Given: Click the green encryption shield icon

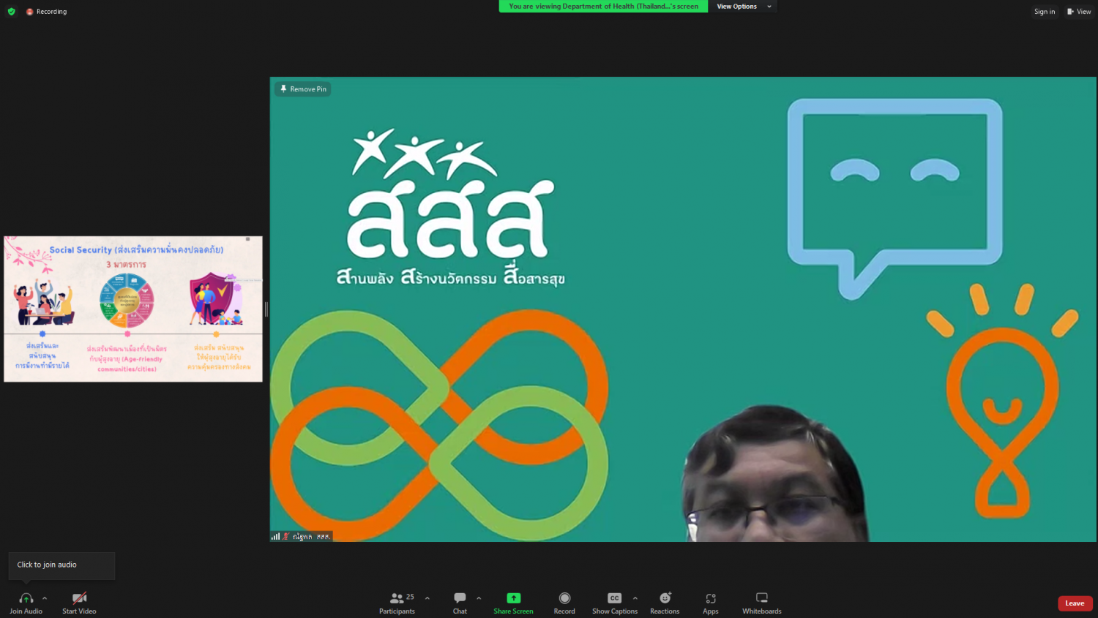Looking at the screenshot, I should [x=11, y=12].
